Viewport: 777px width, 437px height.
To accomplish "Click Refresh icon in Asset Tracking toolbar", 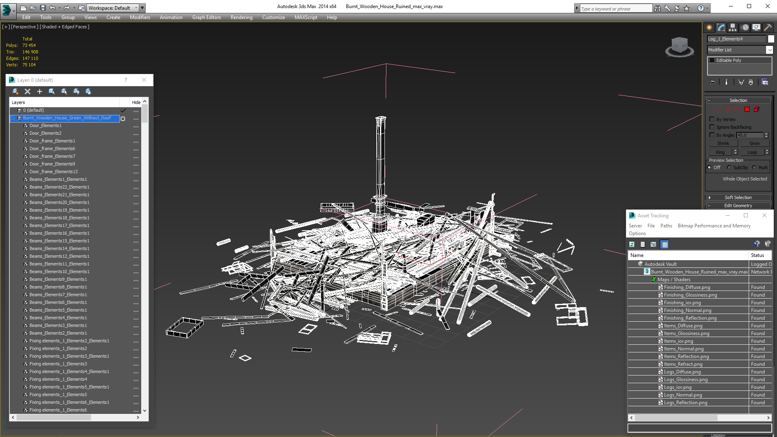I will point(632,244).
